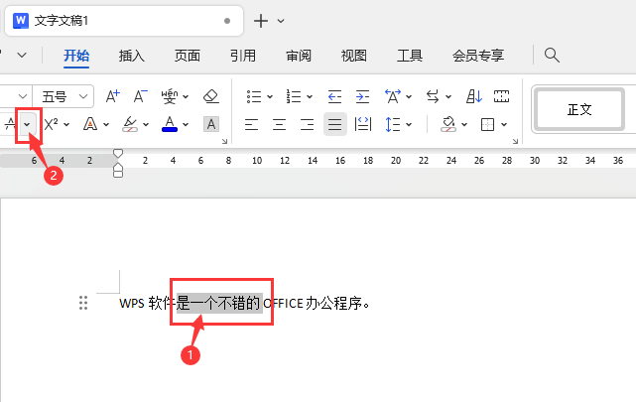The width and height of the screenshot is (636, 402).
Task: Switch to the 开始 ribbon tab
Action: point(76,56)
